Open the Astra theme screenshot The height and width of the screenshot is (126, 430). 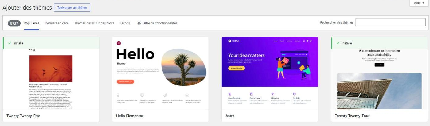click(270, 73)
